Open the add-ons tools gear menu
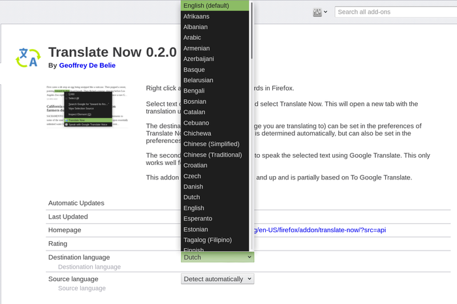 (x=320, y=12)
